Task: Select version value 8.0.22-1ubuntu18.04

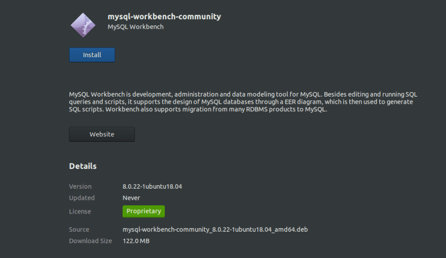Action: tap(152, 187)
